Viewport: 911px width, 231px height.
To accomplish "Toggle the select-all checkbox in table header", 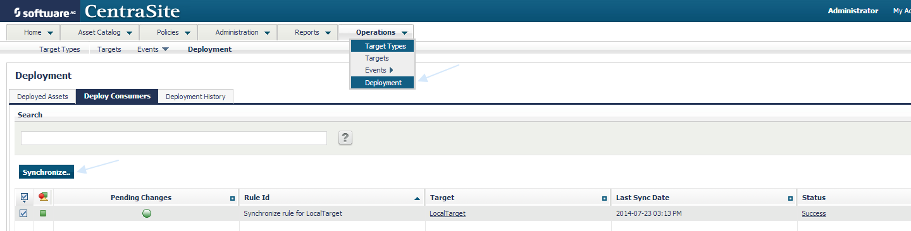I will coord(24,197).
